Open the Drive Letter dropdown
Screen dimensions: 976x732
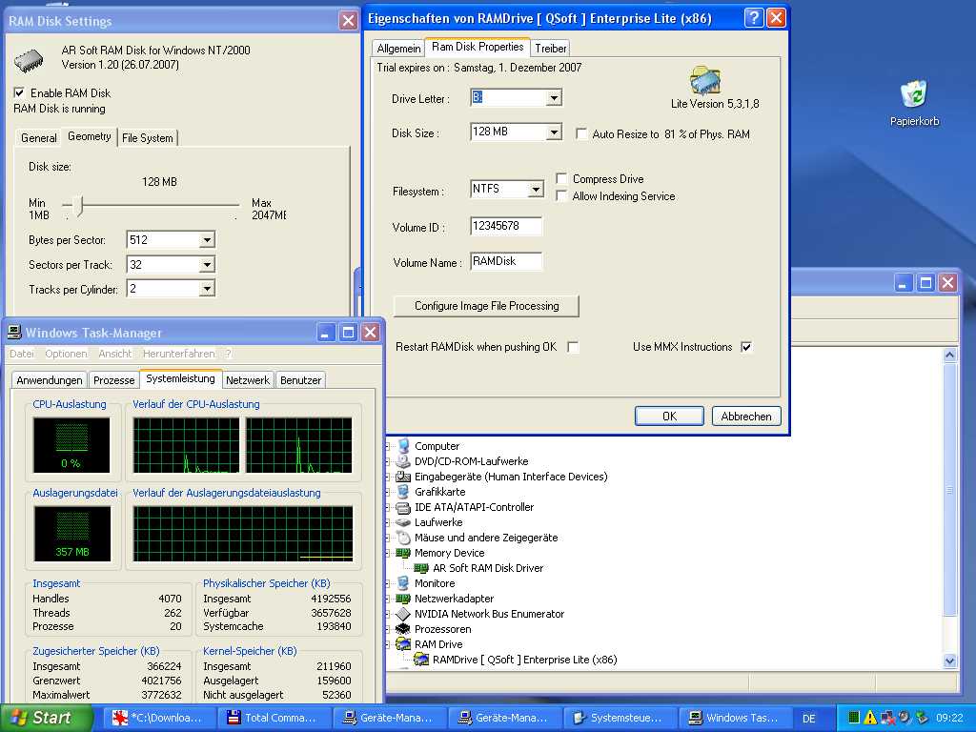coord(554,98)
